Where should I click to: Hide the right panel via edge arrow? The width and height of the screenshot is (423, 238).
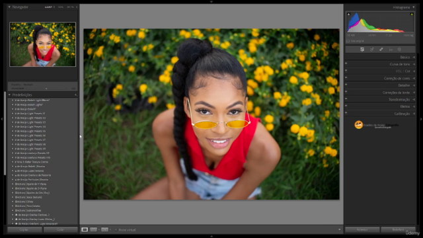[x=421, y=119]
